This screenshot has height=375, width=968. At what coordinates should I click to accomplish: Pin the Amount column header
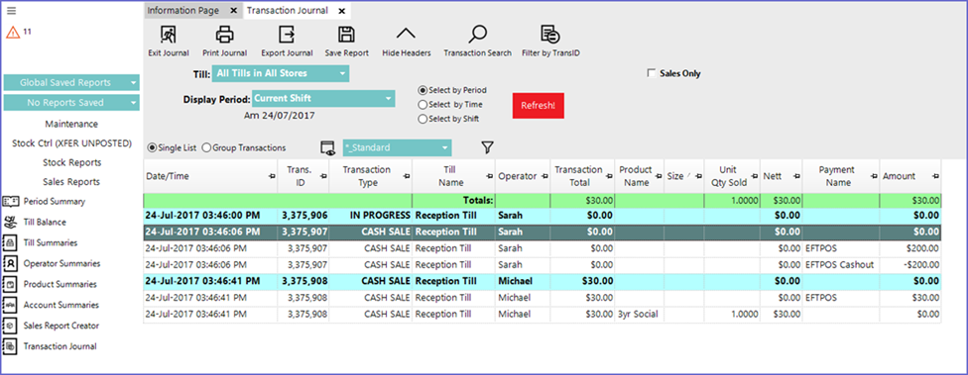[x=935, y=177]
